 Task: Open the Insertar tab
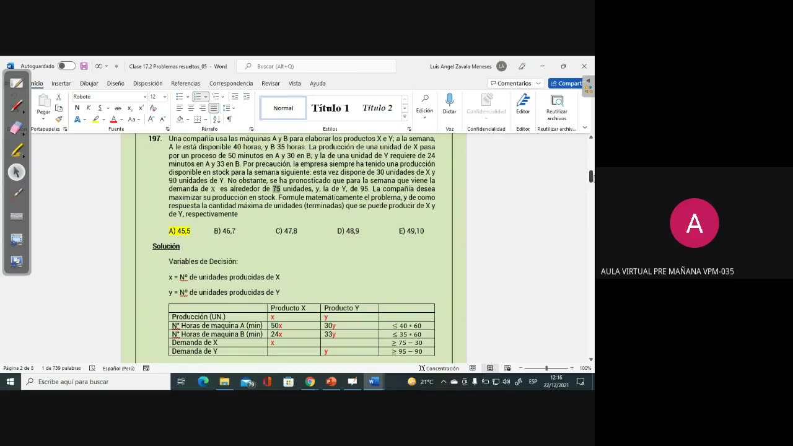pos(61,84)
